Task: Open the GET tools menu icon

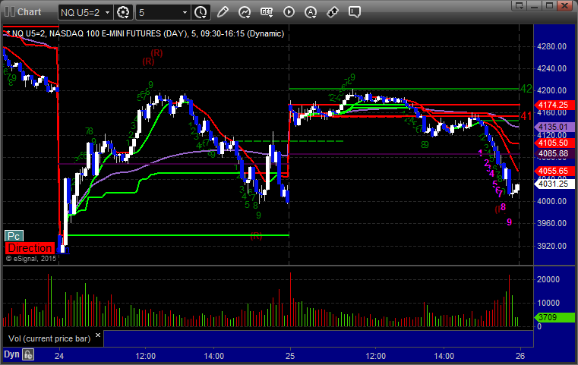Action: tap(267, 12)
